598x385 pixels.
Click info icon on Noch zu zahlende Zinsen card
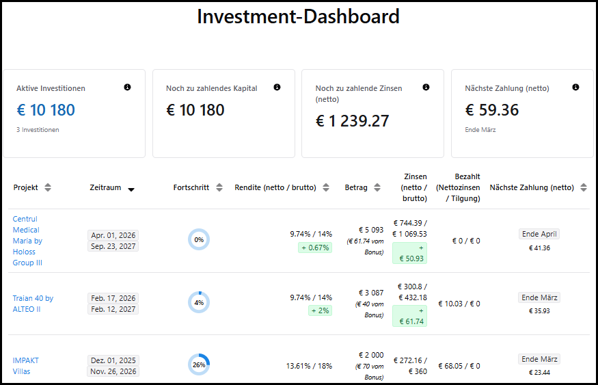[426, 88]
